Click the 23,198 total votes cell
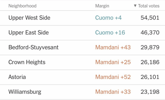Screen dimensions: 165x100 coord(150,92)
